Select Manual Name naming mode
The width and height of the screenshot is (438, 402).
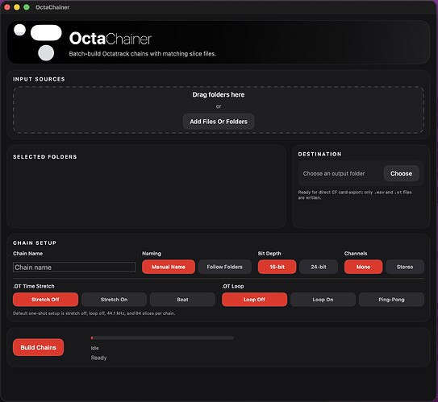tap(169, 267)
